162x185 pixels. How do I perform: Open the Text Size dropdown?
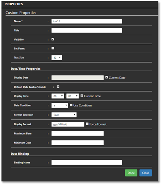pos(57,57)
